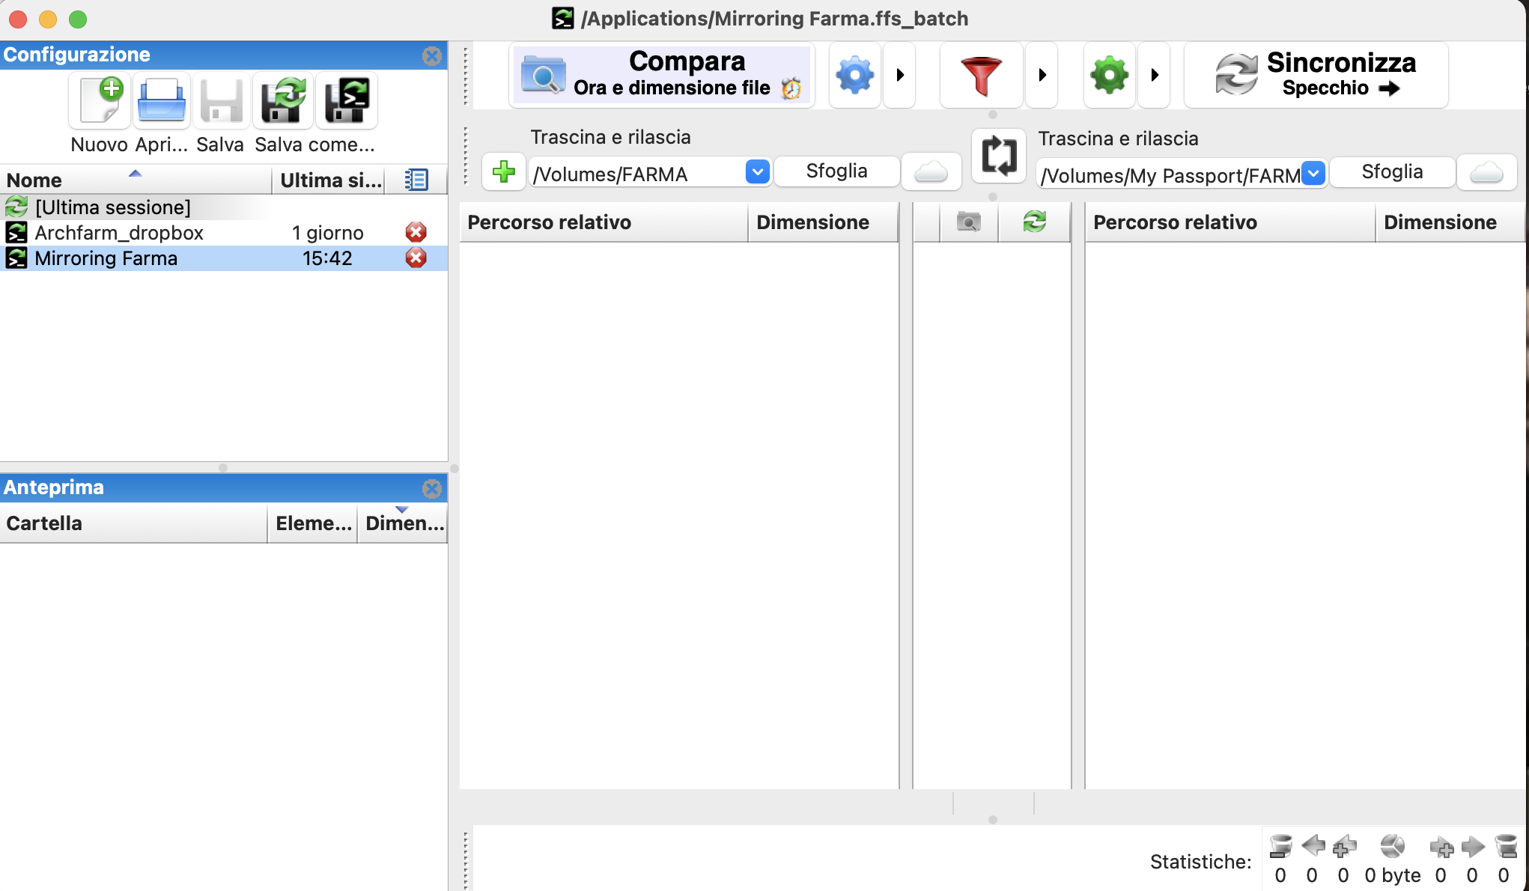The image size is (1529, 891).
Task: Click the sync action column icon
Action: pos(1035,222)
